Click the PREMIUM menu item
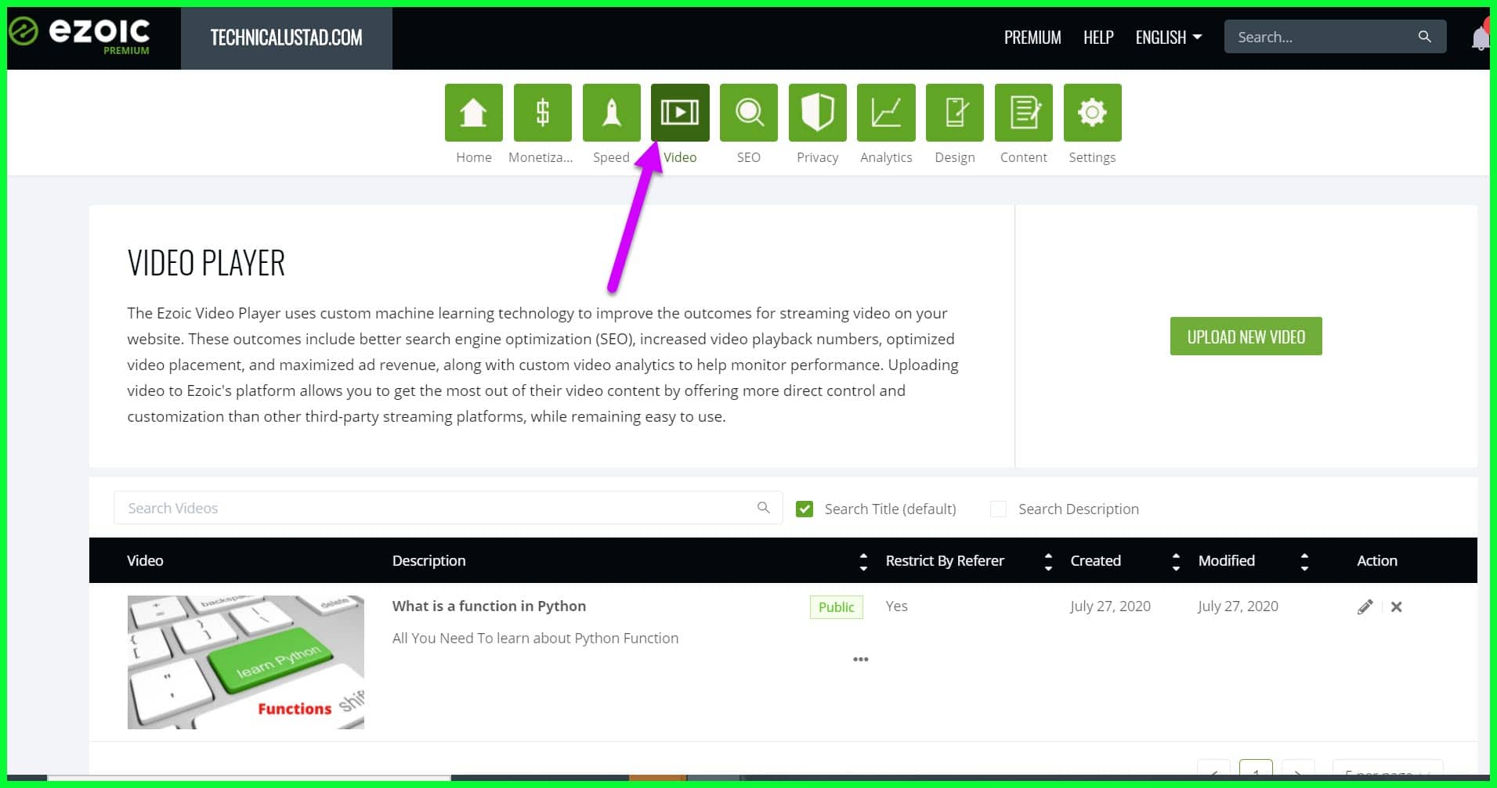Viewport: 1497px width, 788px height. pos(1032,38)
